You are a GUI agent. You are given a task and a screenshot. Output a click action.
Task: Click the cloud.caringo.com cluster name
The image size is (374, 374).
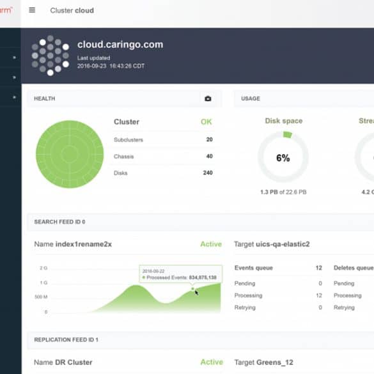(x=120, y=45)
